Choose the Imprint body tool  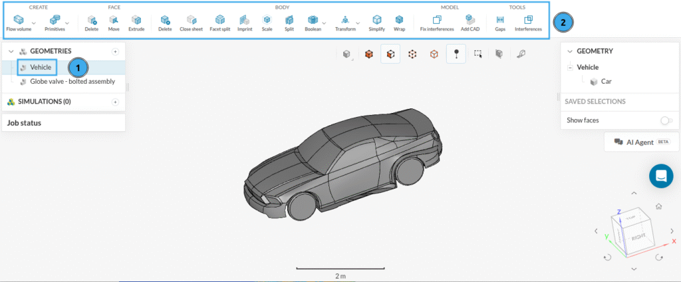click(244, 23)
